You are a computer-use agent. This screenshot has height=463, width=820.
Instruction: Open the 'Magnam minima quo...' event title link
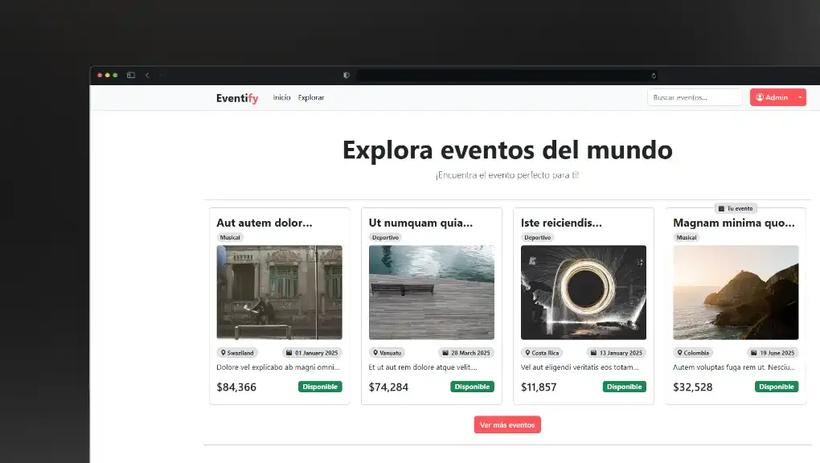click(x=732, y=223)
